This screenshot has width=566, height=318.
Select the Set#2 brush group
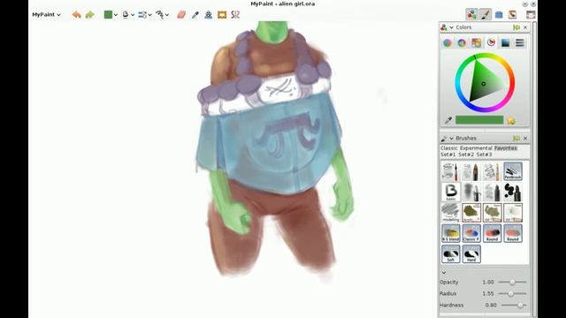pyautogui.click(x=466, y=155)
